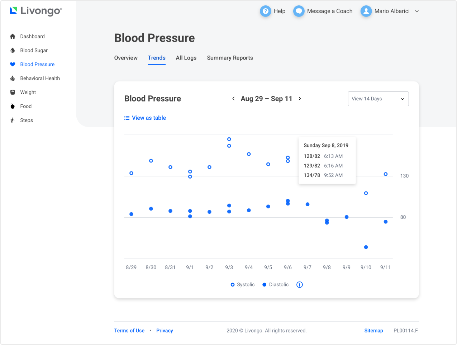The width and height of the screenshot is (457, 345).
Task: Click the info icon next to Diastolic legend
Action: point(300,285)
